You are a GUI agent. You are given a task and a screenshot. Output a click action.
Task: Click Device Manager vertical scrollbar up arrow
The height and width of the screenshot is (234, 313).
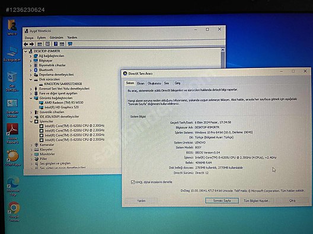pyautogui.click(x=223, y=50)
